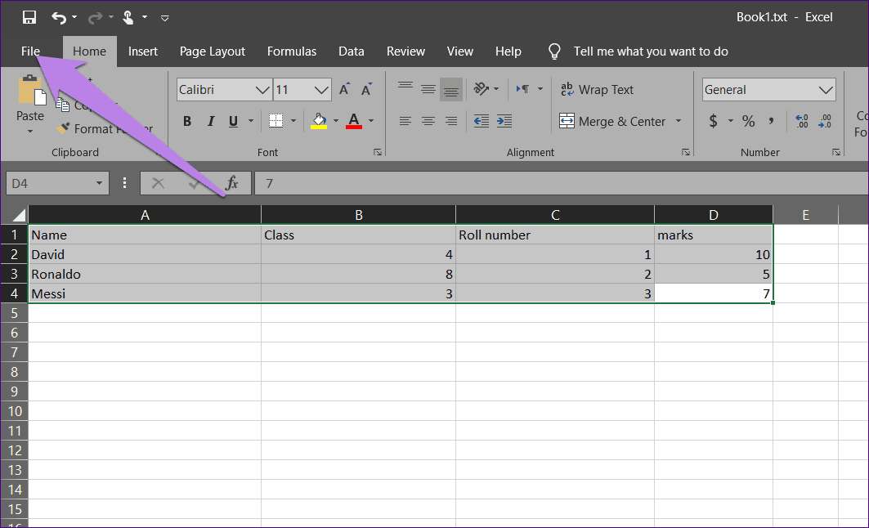Toggle Wrap Text on selected cells
Screen dimensions: 869x528
(x=597, y=90)
